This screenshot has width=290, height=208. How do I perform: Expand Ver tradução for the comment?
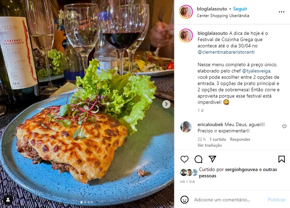click(x=210, y=145)
